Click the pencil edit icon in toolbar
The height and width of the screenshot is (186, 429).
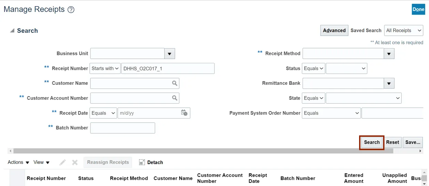62,162
